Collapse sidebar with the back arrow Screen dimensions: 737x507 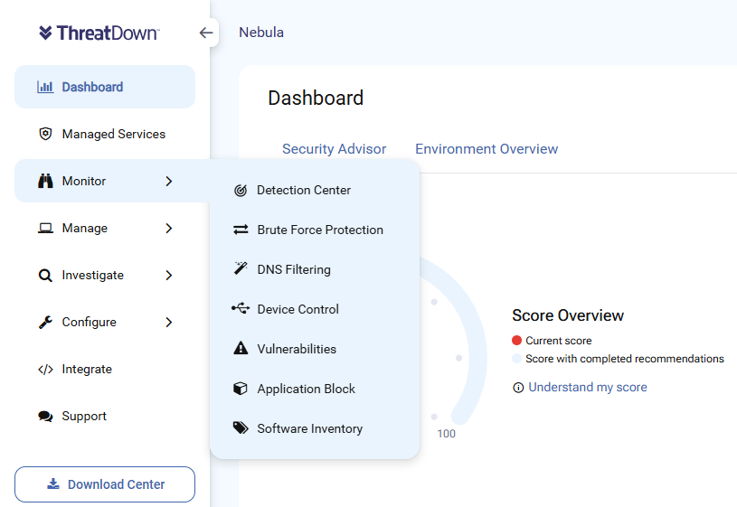(206, 33)
